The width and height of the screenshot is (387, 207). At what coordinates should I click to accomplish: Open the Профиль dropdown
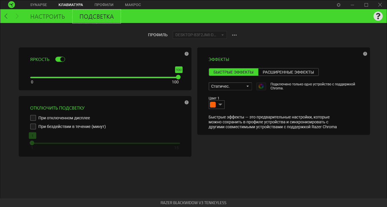[200, 35]
